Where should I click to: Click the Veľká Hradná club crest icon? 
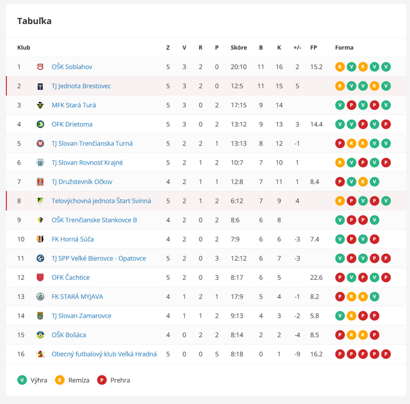40,354
